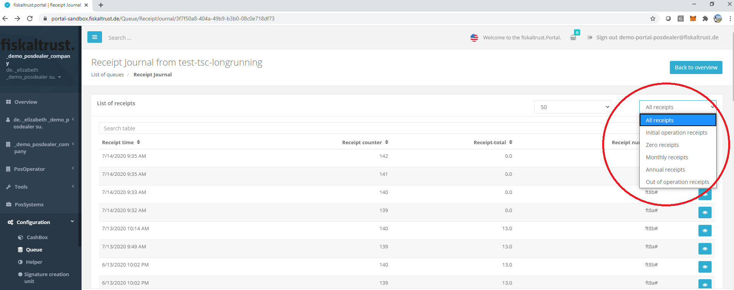Select Annual receipts option
Image resolution: width=734 pixels, height=290 pixels.
click(678, 169)
